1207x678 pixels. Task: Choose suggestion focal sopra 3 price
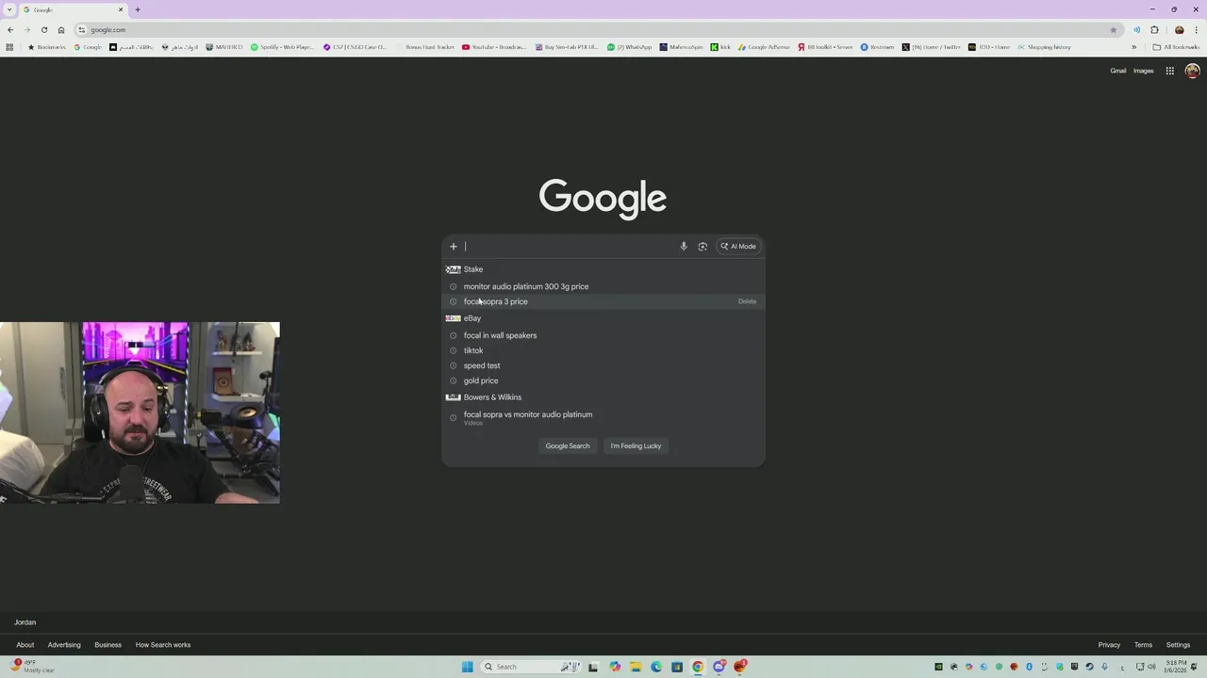[x=603, y=301]
